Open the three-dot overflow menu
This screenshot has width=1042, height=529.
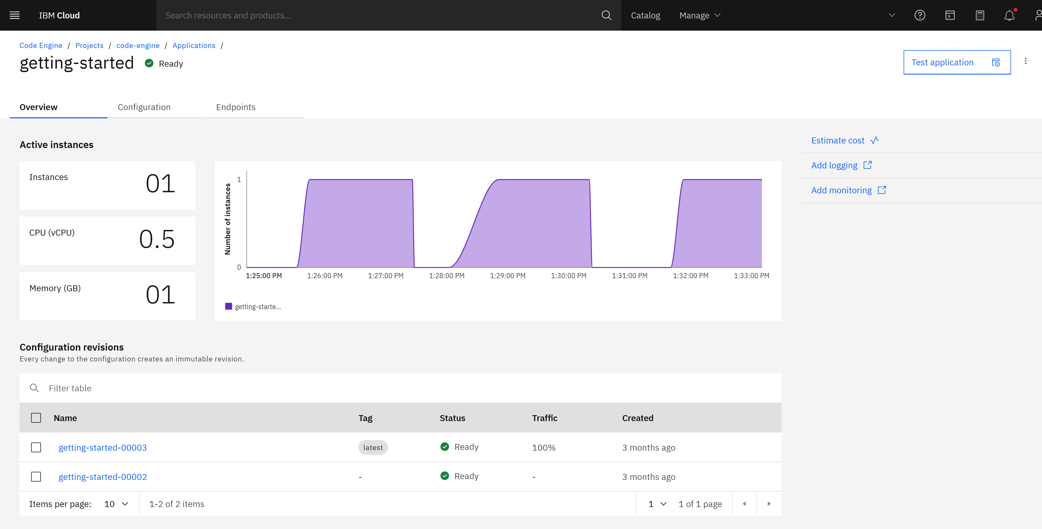coord(1025,61)
